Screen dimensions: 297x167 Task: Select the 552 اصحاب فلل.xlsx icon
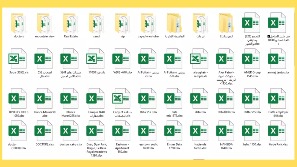[x=43, y=59]
